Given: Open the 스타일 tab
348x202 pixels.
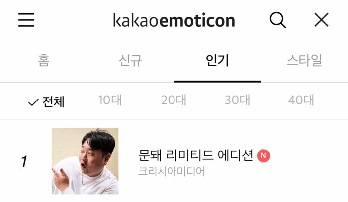Looking at the screenshot, I should pos(304,60).
